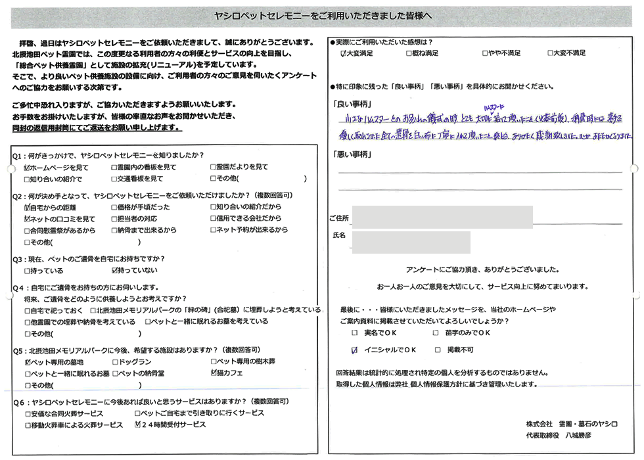Select the イニシャルでOK checkbox
Viewport: 644px width, 460px height.
point(355,350)
